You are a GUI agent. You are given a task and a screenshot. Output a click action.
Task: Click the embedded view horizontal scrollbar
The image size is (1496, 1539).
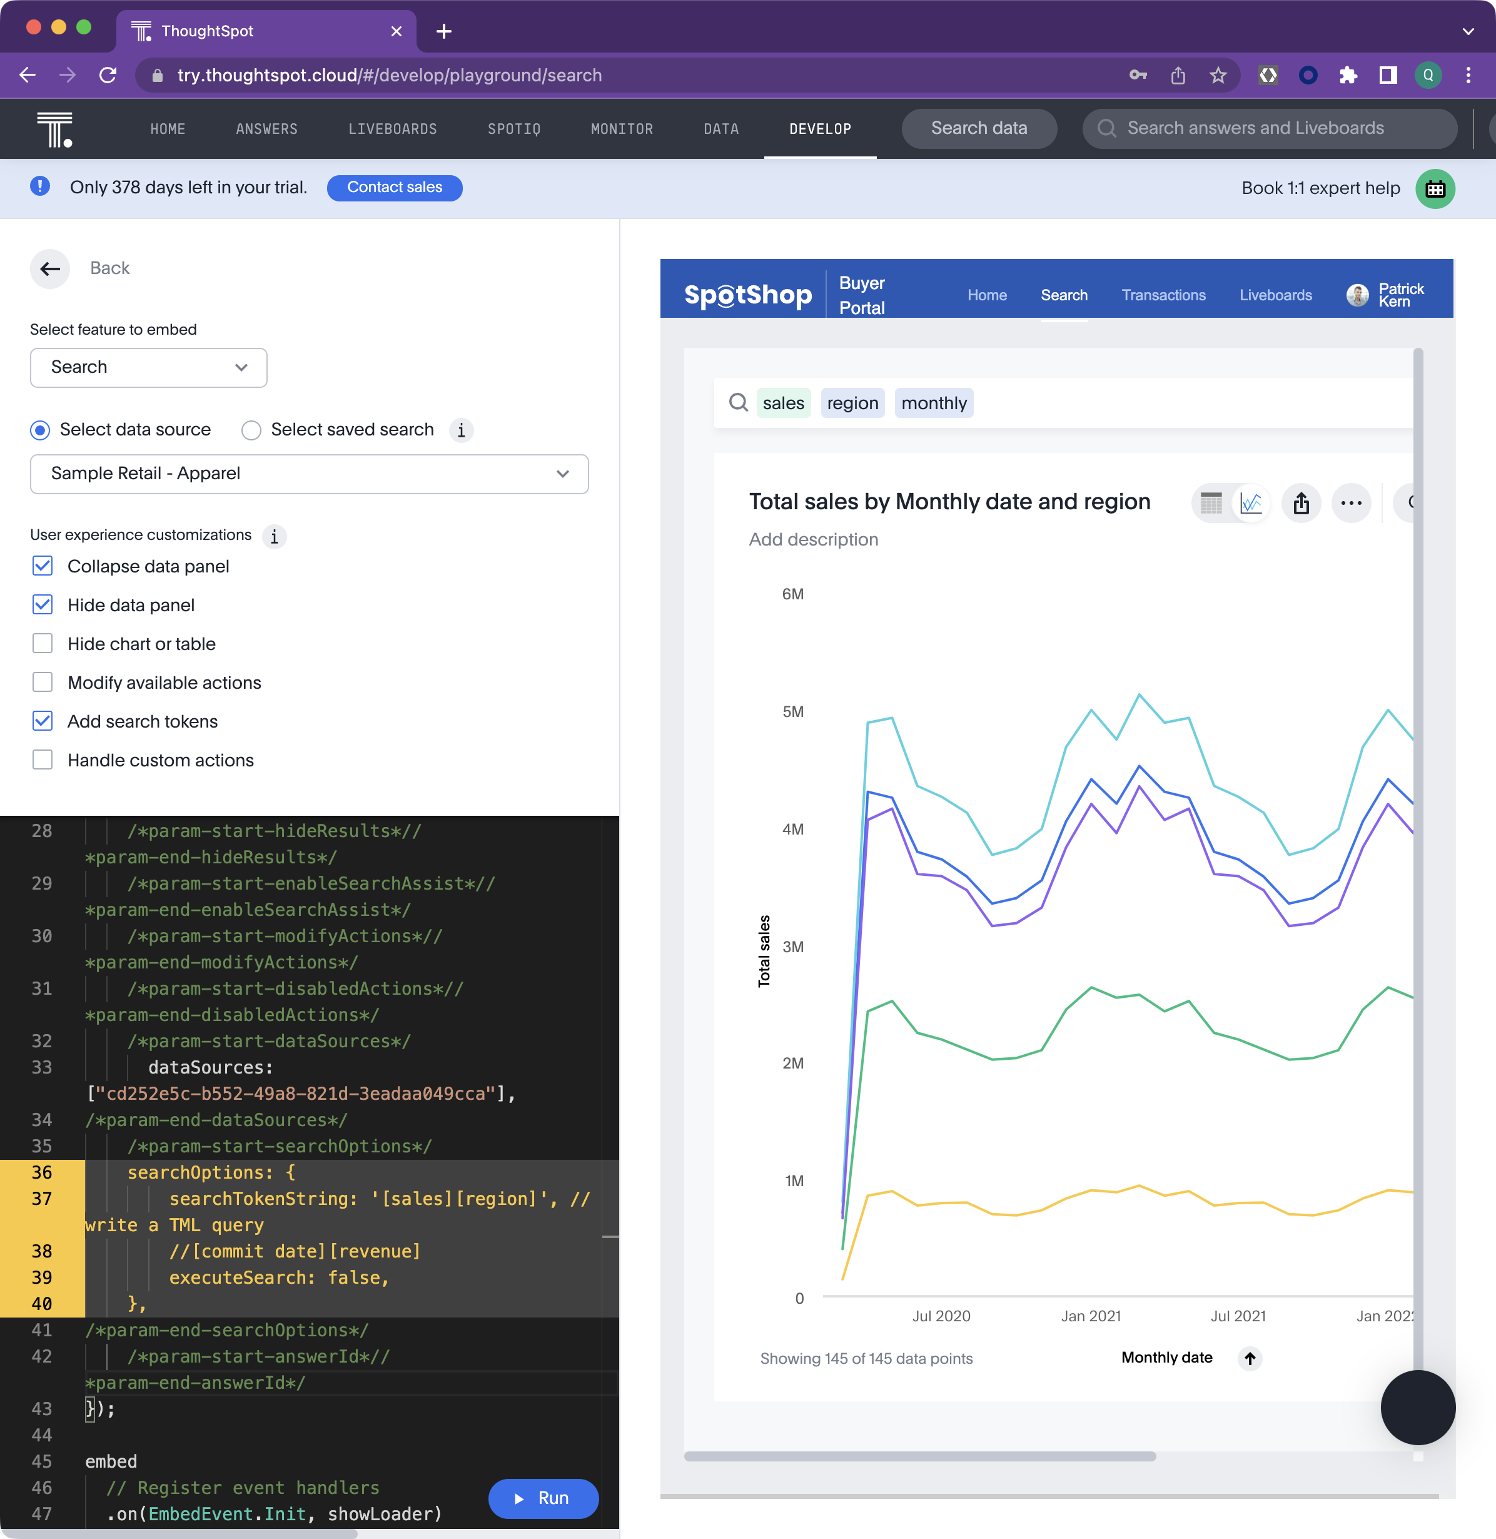click(920, 1456)
